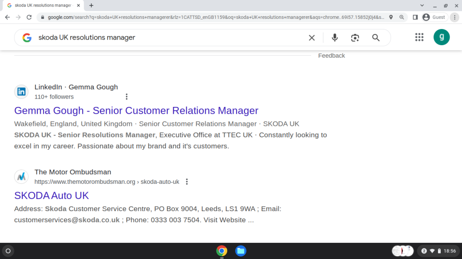Reload the current page
The image size is (462, 259).
click(x=29, y=18)
